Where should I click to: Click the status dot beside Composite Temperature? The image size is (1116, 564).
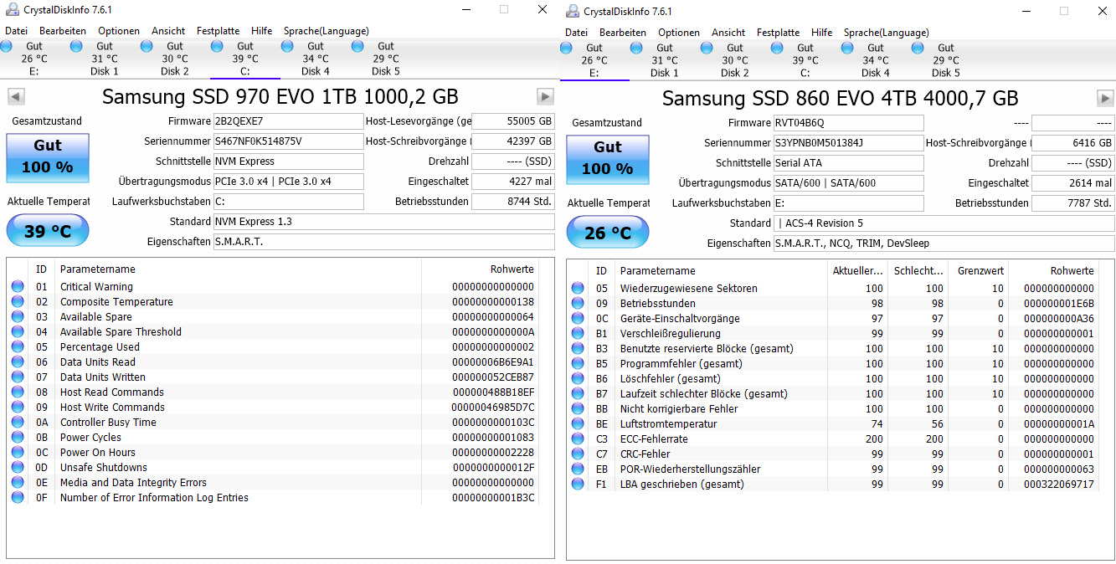point(18,301)
